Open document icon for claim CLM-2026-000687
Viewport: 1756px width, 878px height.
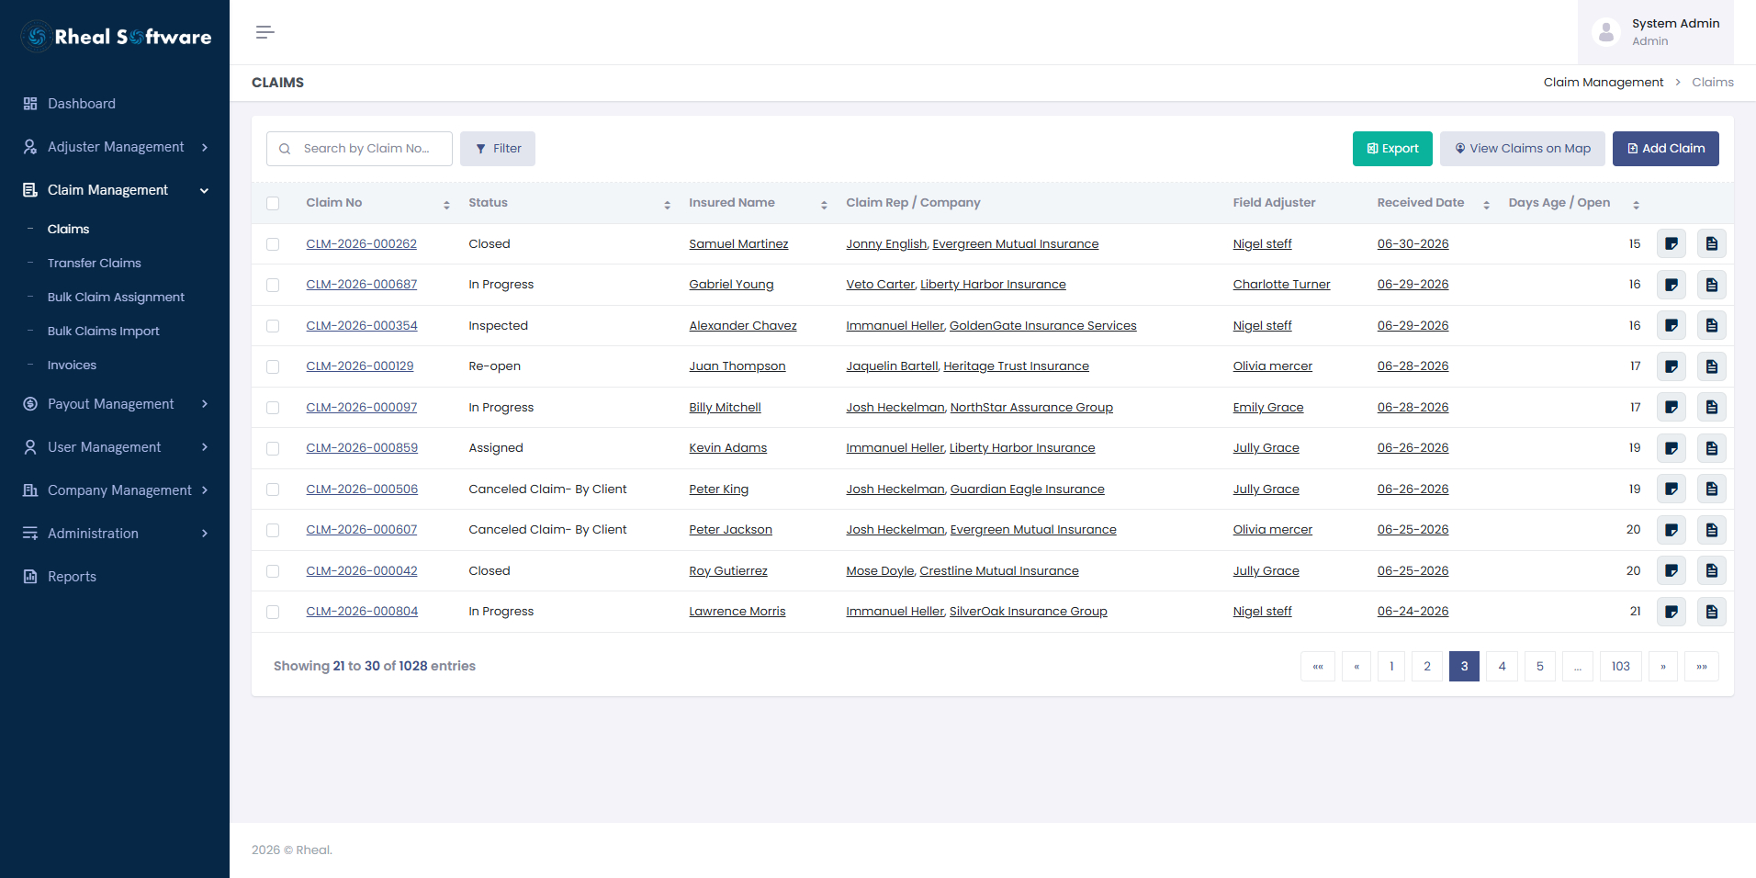coord(1712,285)
